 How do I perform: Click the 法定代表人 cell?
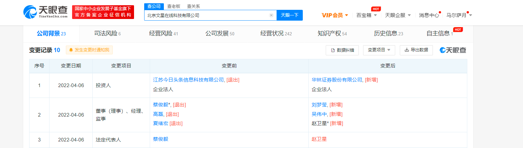(121, 140)
